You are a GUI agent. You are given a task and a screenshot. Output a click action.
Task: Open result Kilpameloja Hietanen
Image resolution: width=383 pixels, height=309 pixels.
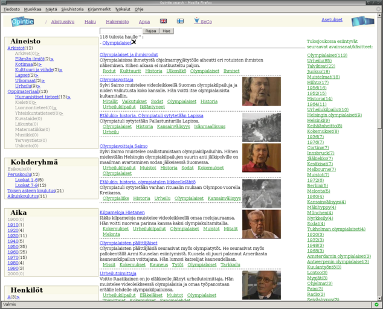point(122,212)
